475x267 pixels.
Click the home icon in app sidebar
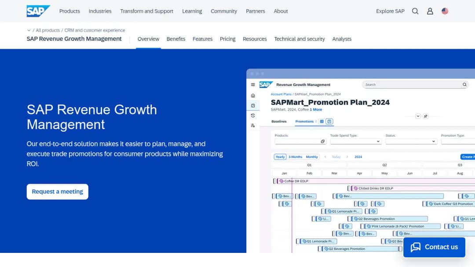click(x=253, y=96)
